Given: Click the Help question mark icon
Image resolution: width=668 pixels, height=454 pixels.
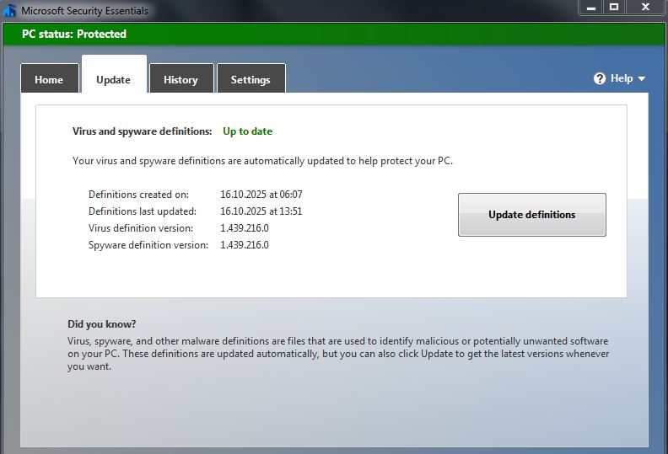Looking at the screenshot, I should pos(600,78).
